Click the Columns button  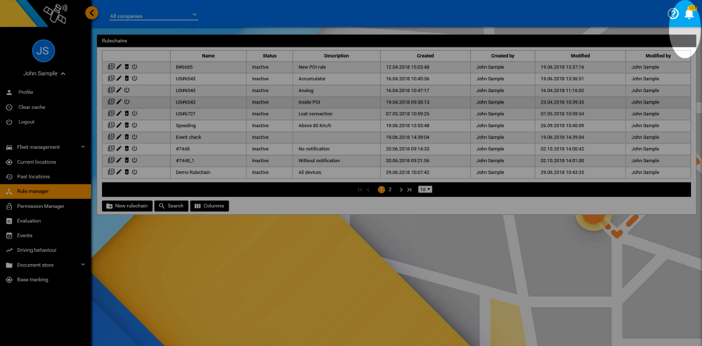[x=209, y=206]
